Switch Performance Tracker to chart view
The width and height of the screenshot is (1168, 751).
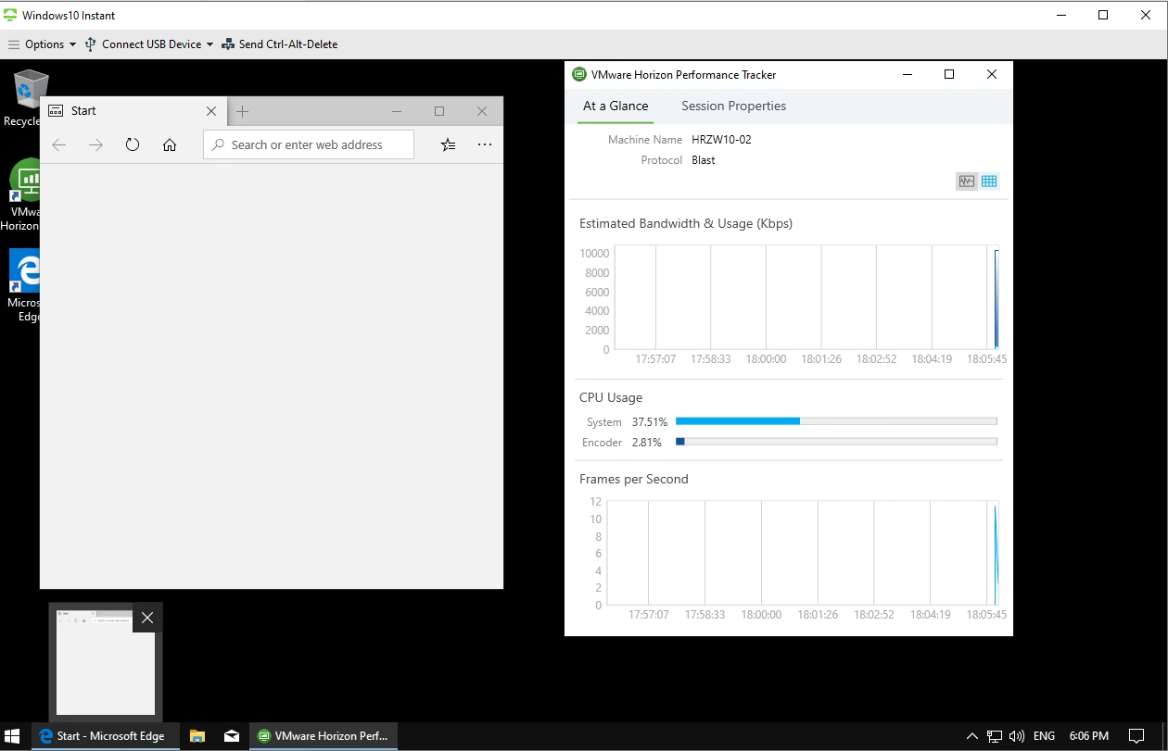coord(967,181)
